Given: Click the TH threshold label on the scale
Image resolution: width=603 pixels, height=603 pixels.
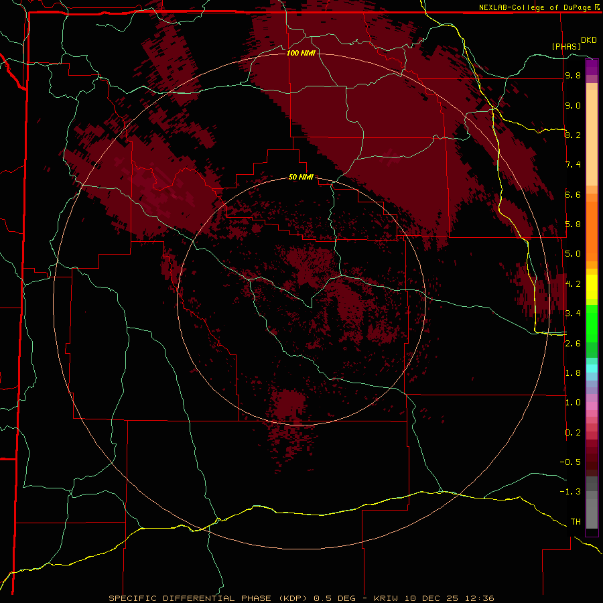Looking at the screenshot, I should (576, 522).
